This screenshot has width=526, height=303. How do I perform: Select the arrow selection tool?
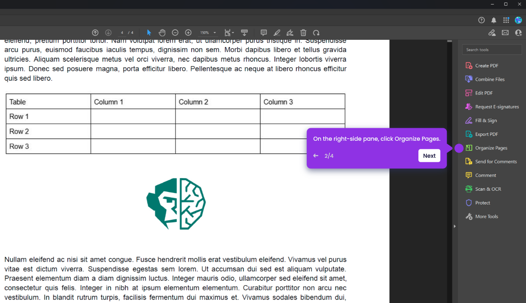point(149,32)
